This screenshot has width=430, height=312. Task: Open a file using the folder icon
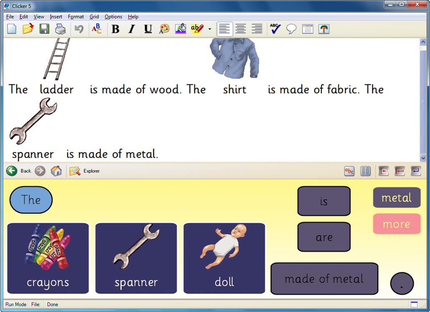(x=28, y=29)
